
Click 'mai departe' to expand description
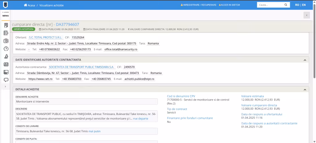click(x=140, y=119)
